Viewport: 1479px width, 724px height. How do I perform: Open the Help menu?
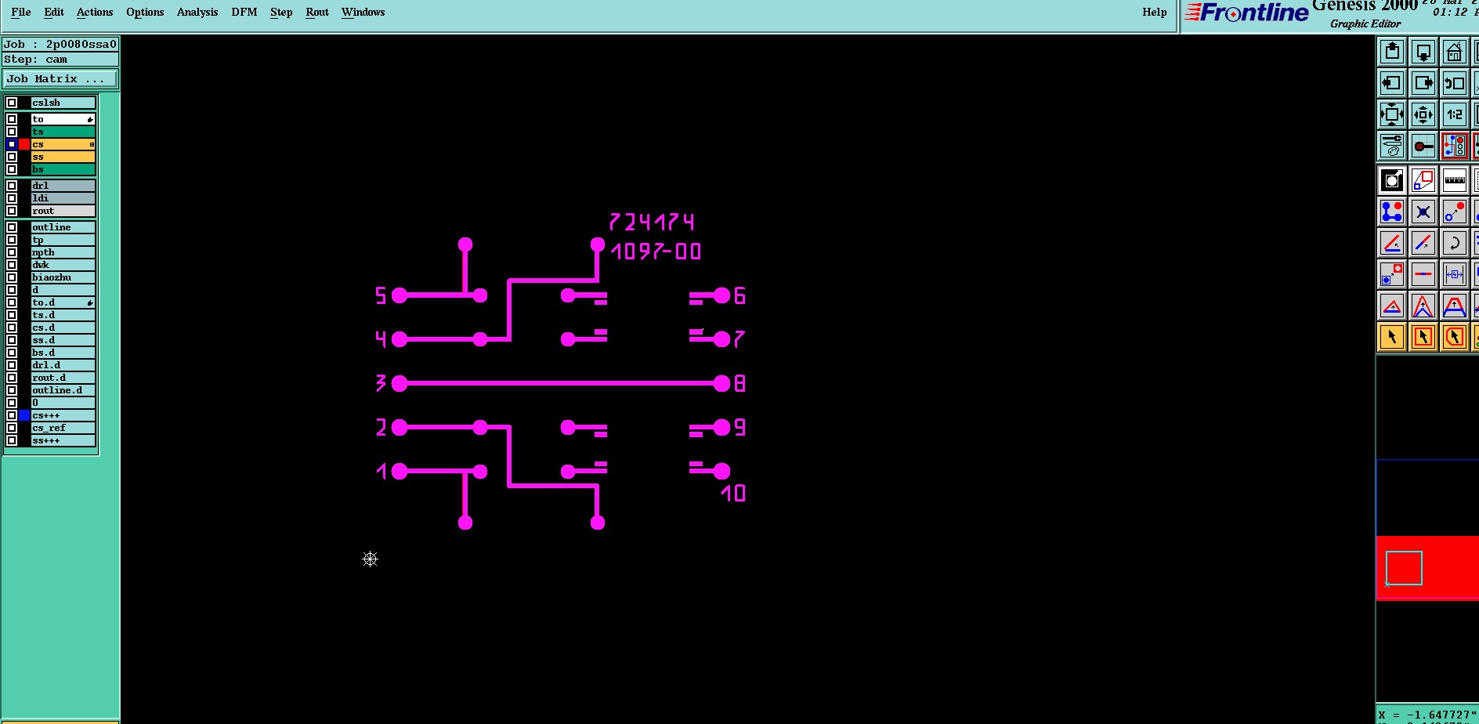click(x=1154, y=13)
